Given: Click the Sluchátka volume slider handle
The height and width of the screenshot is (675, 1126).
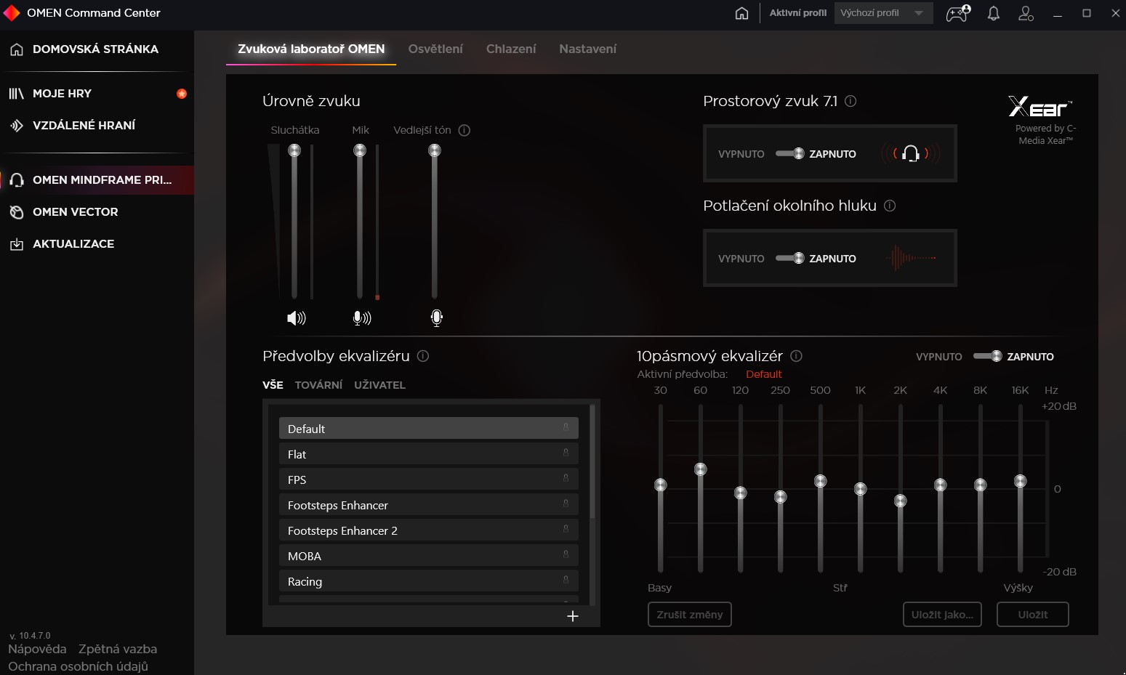Looking at the screenshot, I should pos(294,150).
